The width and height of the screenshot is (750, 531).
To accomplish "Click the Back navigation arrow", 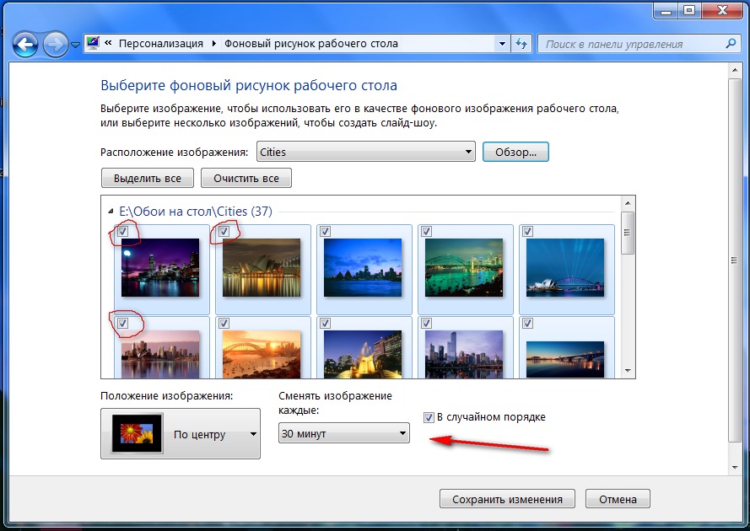I will (25, 44).
